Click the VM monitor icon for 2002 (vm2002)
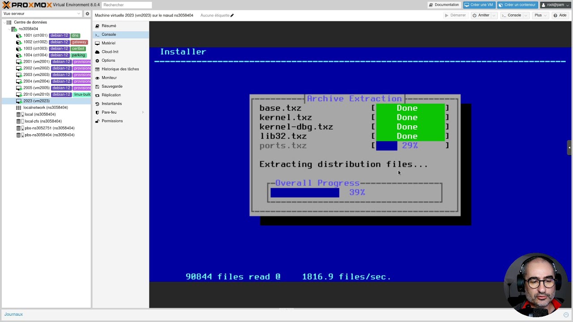 pos(19,68)
